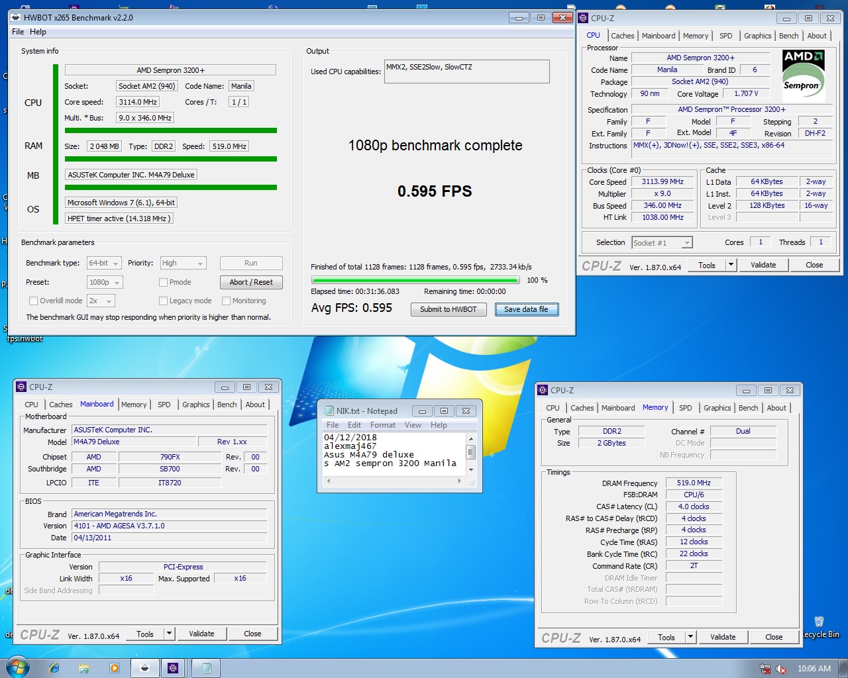Open the Overkill 2x multiplier dropdown

101,301
